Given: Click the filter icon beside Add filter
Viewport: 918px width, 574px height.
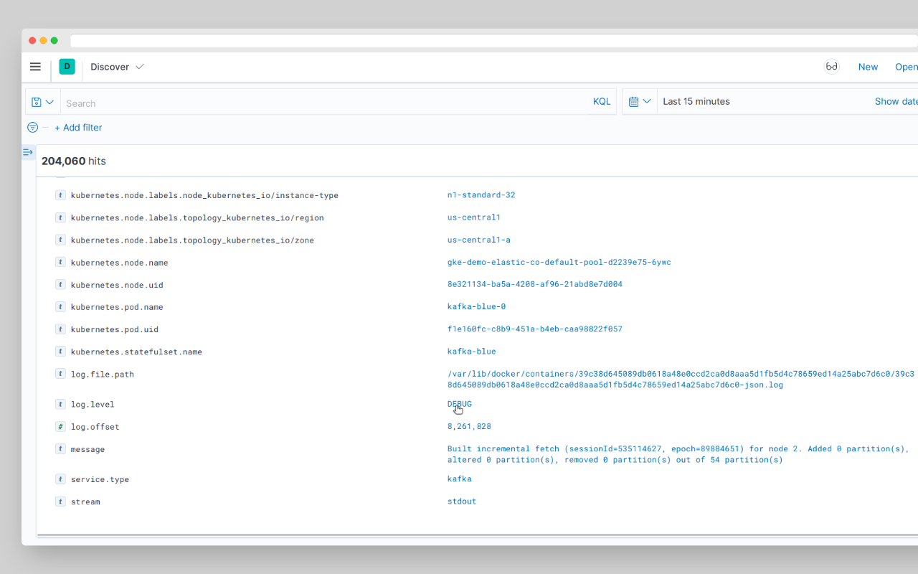Looking at the screenshot, I should 32,127.
